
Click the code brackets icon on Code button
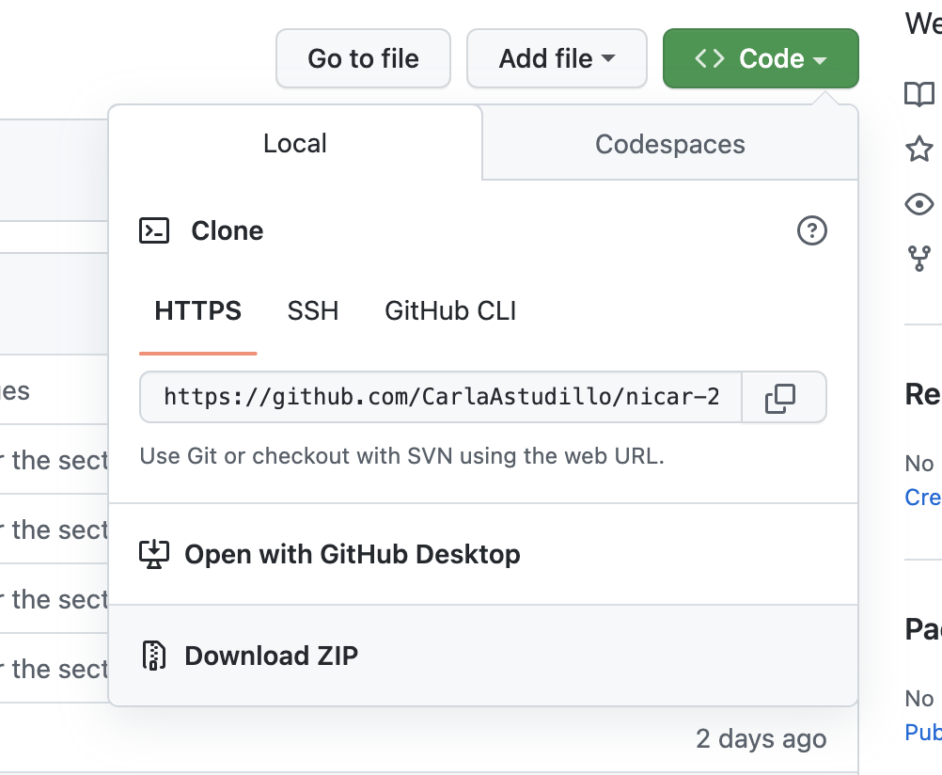click(710, 58)
